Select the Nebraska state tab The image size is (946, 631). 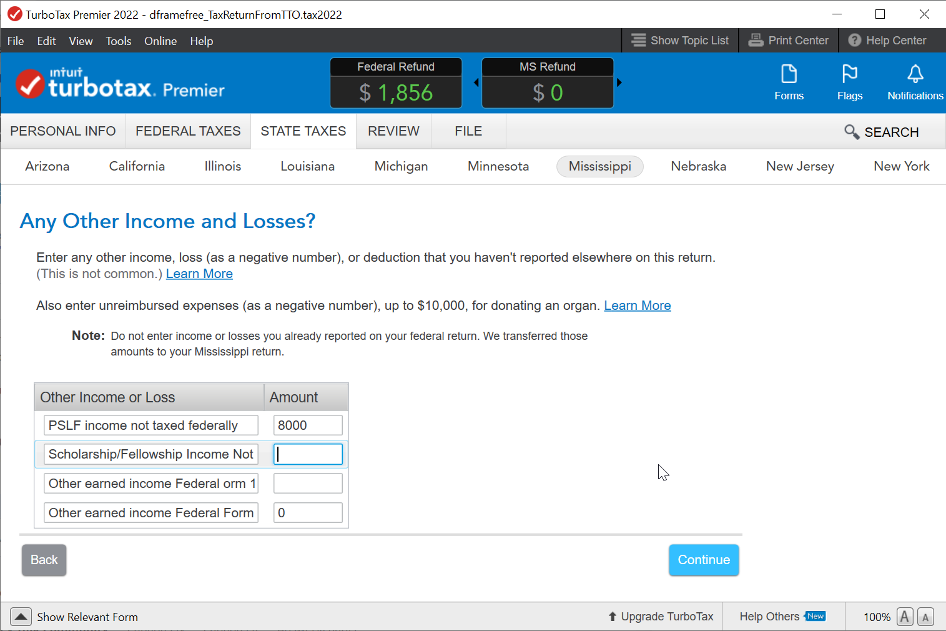coord(699,166)
